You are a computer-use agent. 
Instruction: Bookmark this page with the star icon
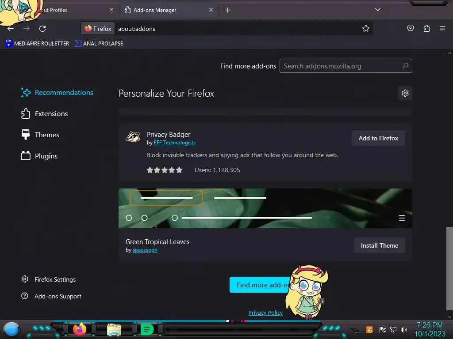point(366,28)
